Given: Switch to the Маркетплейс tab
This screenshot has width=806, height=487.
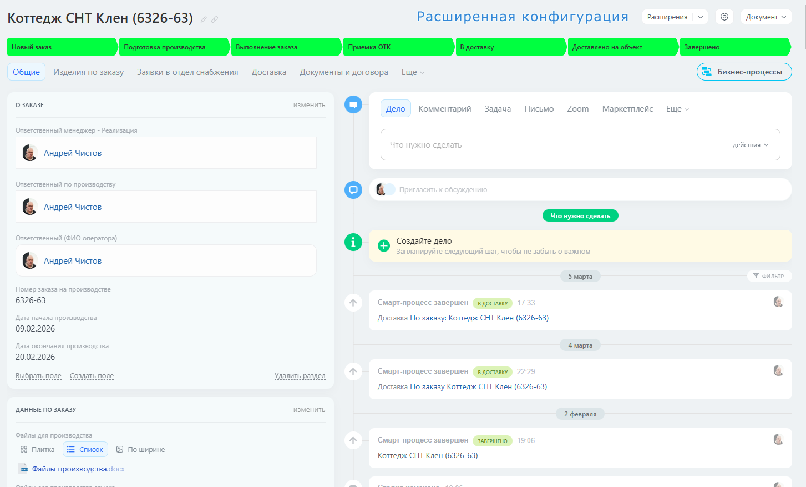Looking at the screenshot, I should coord(627,109).
